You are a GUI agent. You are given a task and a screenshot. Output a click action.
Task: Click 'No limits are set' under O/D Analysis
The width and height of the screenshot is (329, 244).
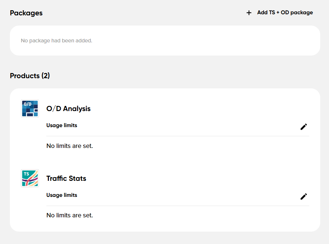pyautogui.click(x=70, y=146)
